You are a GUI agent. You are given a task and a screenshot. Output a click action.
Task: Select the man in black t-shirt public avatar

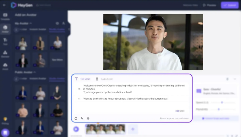coord(57,110)
